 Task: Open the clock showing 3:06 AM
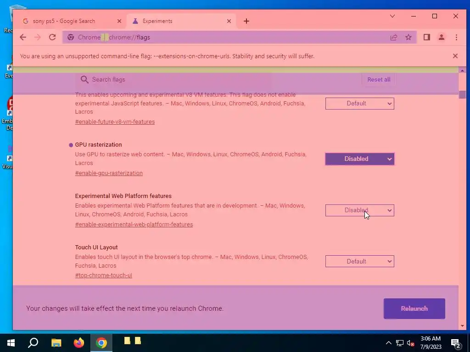(431, 343)
